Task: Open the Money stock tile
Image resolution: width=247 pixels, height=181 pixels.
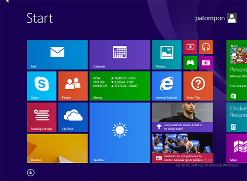Action: 120,86
